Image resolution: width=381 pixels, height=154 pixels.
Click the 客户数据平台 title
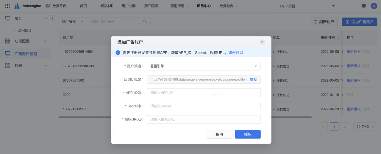[56, 6]
